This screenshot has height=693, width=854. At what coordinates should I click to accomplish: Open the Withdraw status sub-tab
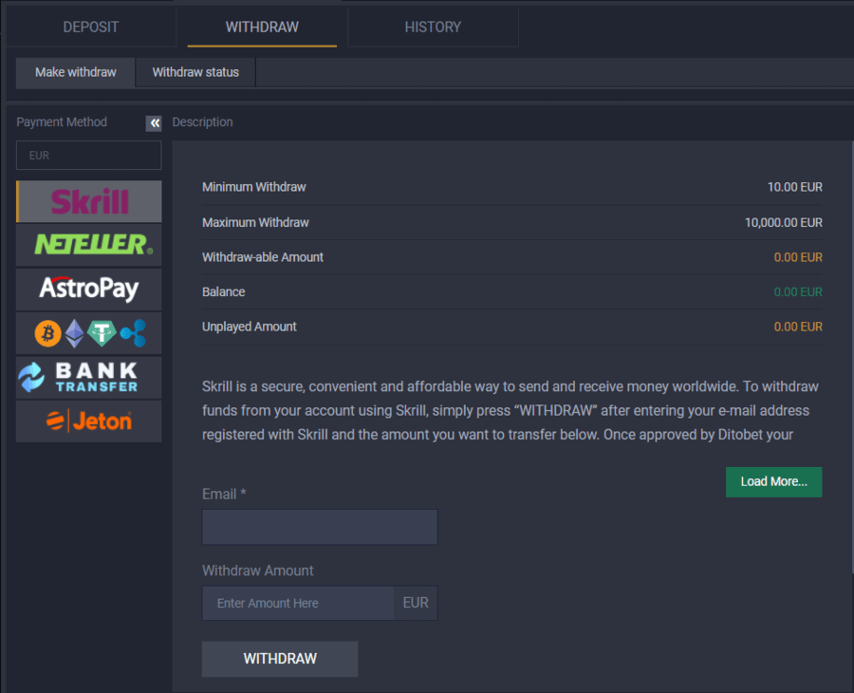click(195, 72)
